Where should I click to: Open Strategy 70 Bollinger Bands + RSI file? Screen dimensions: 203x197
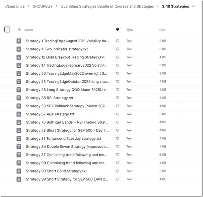[67, 122]
